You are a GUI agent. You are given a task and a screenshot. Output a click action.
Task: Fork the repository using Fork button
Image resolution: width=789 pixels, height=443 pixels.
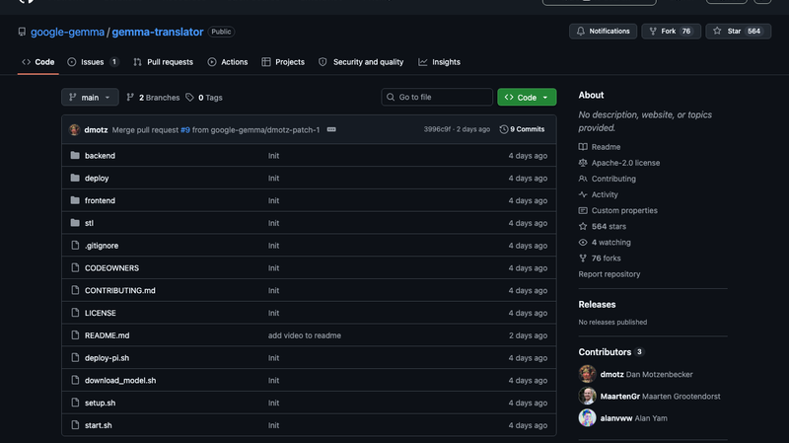(x=671, y=32)
